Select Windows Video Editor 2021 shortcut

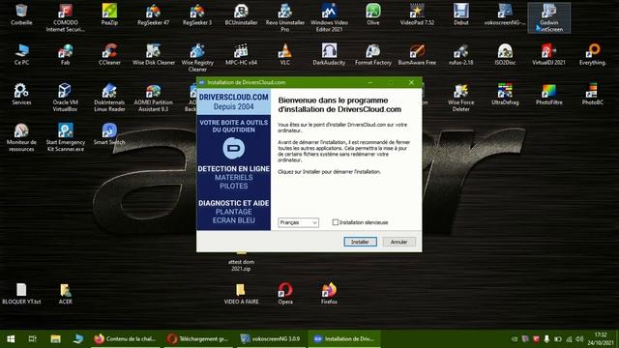(329, 17)
